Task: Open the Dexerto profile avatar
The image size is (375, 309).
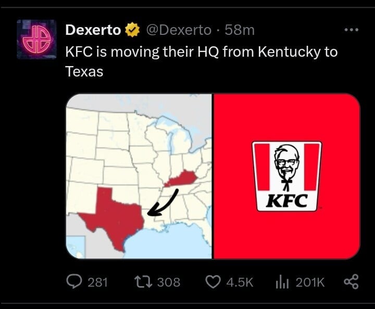Action: (x=36, y=40)
